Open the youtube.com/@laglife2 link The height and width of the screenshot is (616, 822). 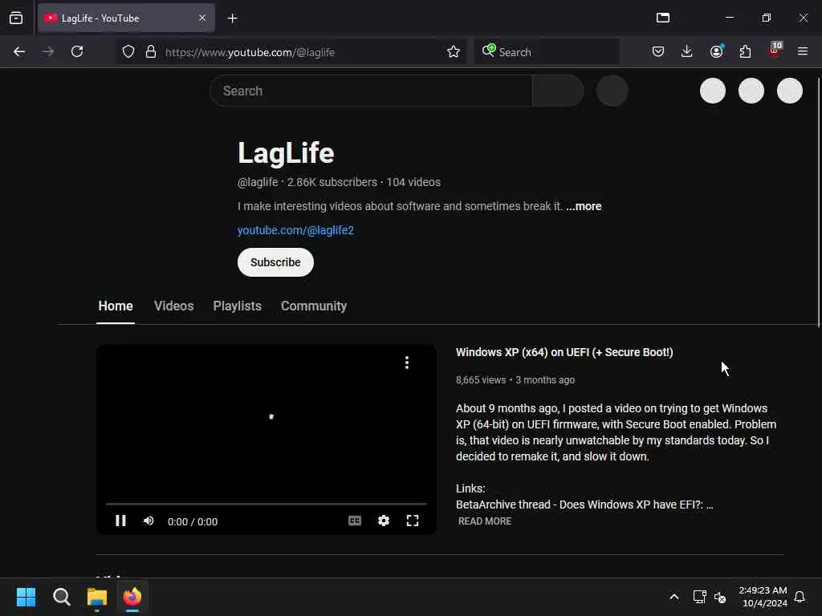[x=295, y=230]
